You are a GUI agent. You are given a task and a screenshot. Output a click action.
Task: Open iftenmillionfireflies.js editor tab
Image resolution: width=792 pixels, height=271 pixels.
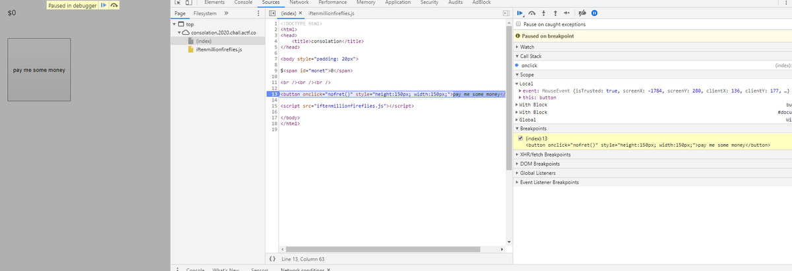pyautogui.click(x=332, y=14)
